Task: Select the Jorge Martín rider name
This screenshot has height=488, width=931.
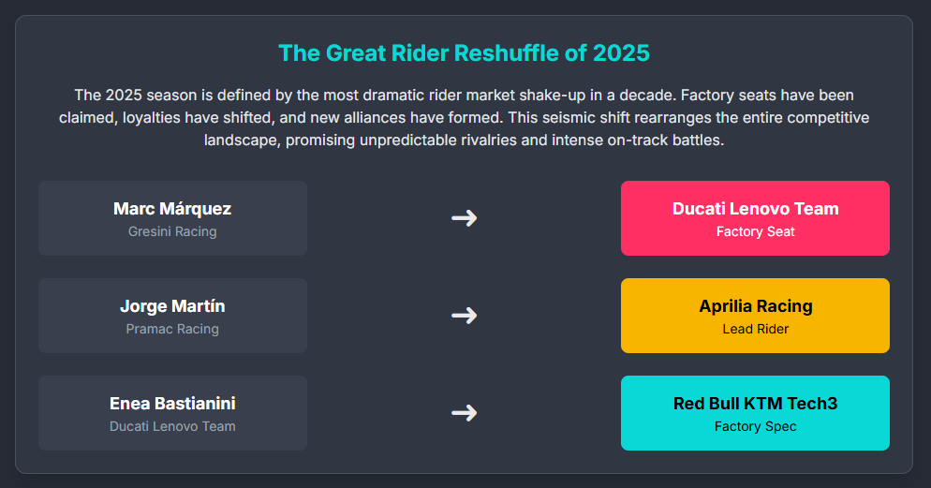Action: coord(172,306)
